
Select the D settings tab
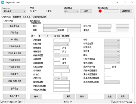pos(50,36)
